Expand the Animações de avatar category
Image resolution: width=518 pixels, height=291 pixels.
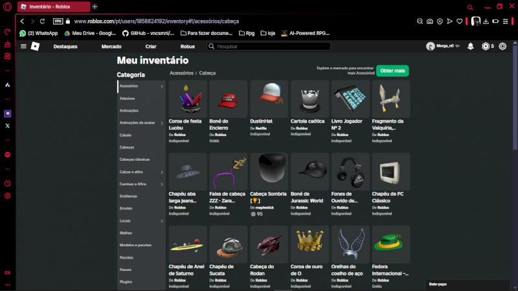[162, 123]
